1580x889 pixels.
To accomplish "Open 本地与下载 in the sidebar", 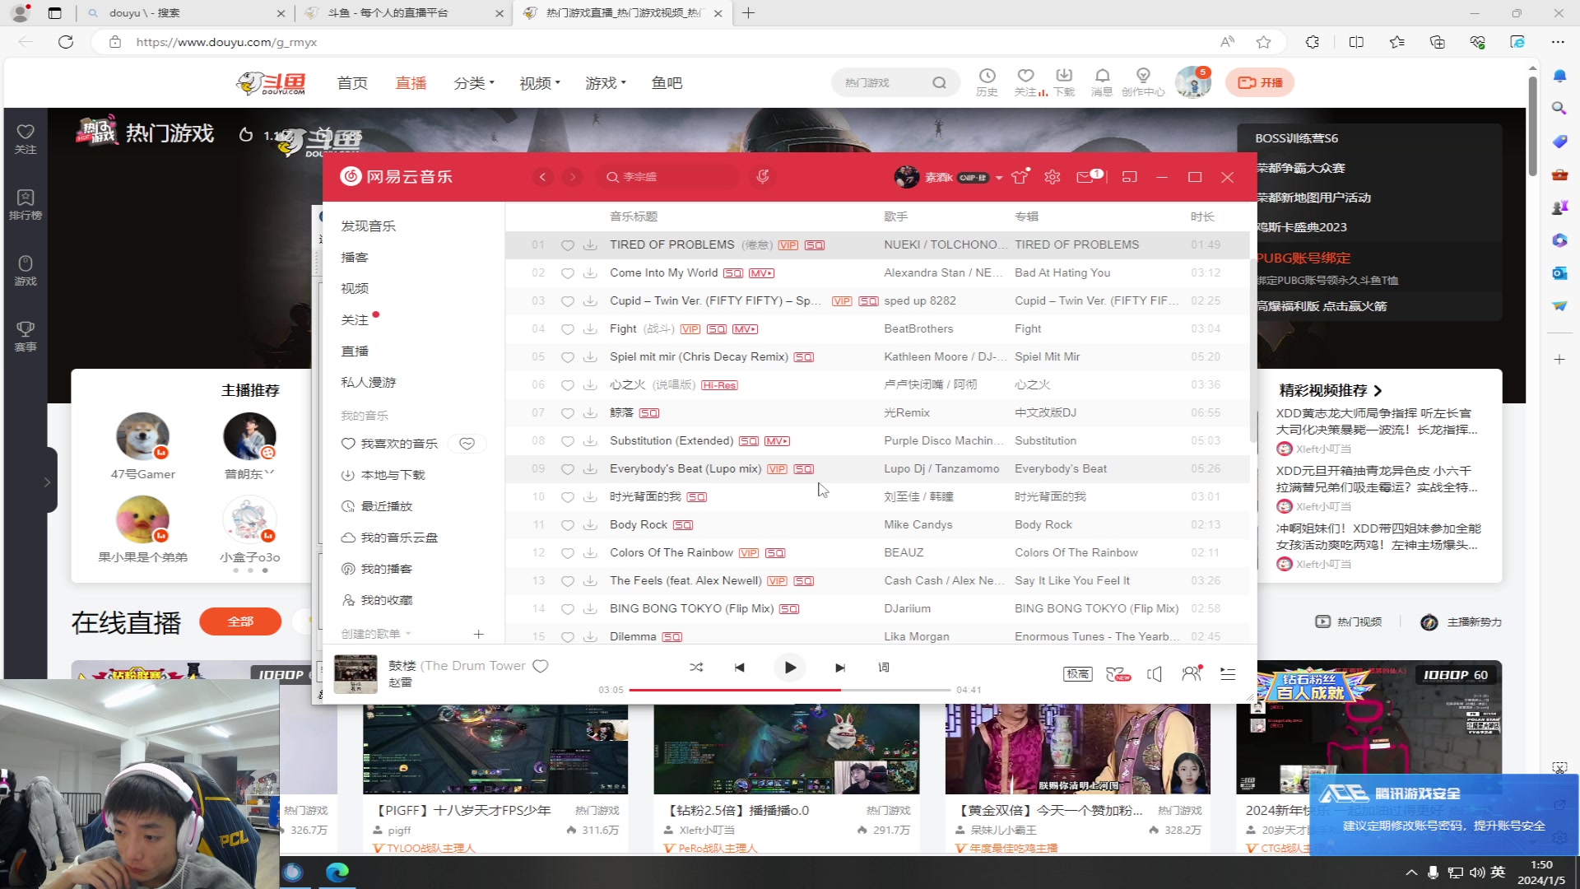I will pos(383,475).
